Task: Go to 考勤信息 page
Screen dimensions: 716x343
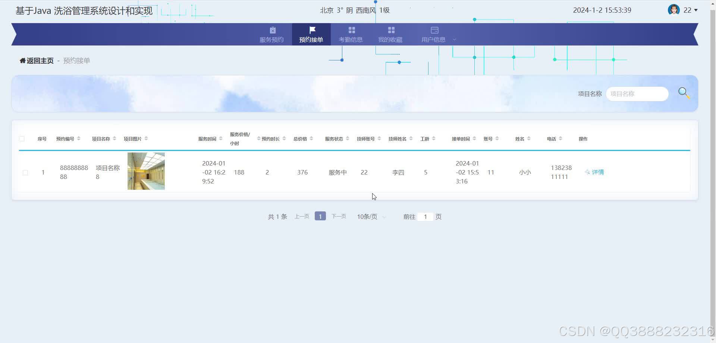Action: click(x=351, y=34)
